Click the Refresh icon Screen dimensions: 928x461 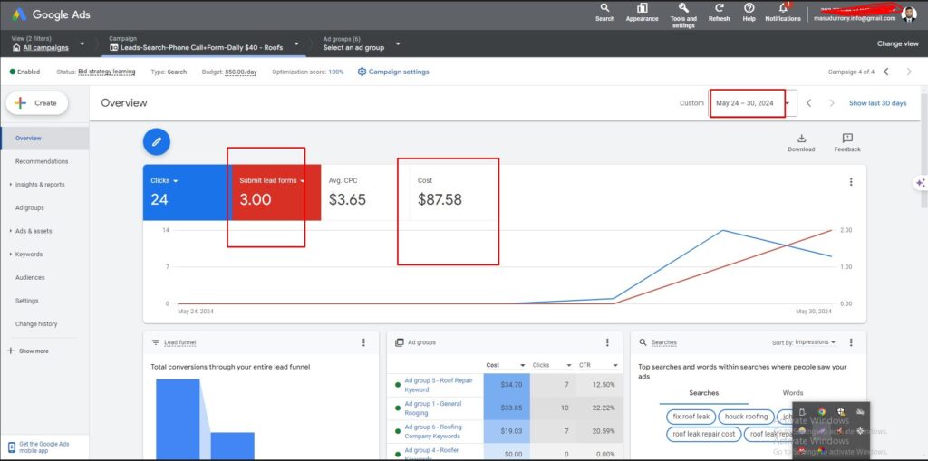coord(719,8)
